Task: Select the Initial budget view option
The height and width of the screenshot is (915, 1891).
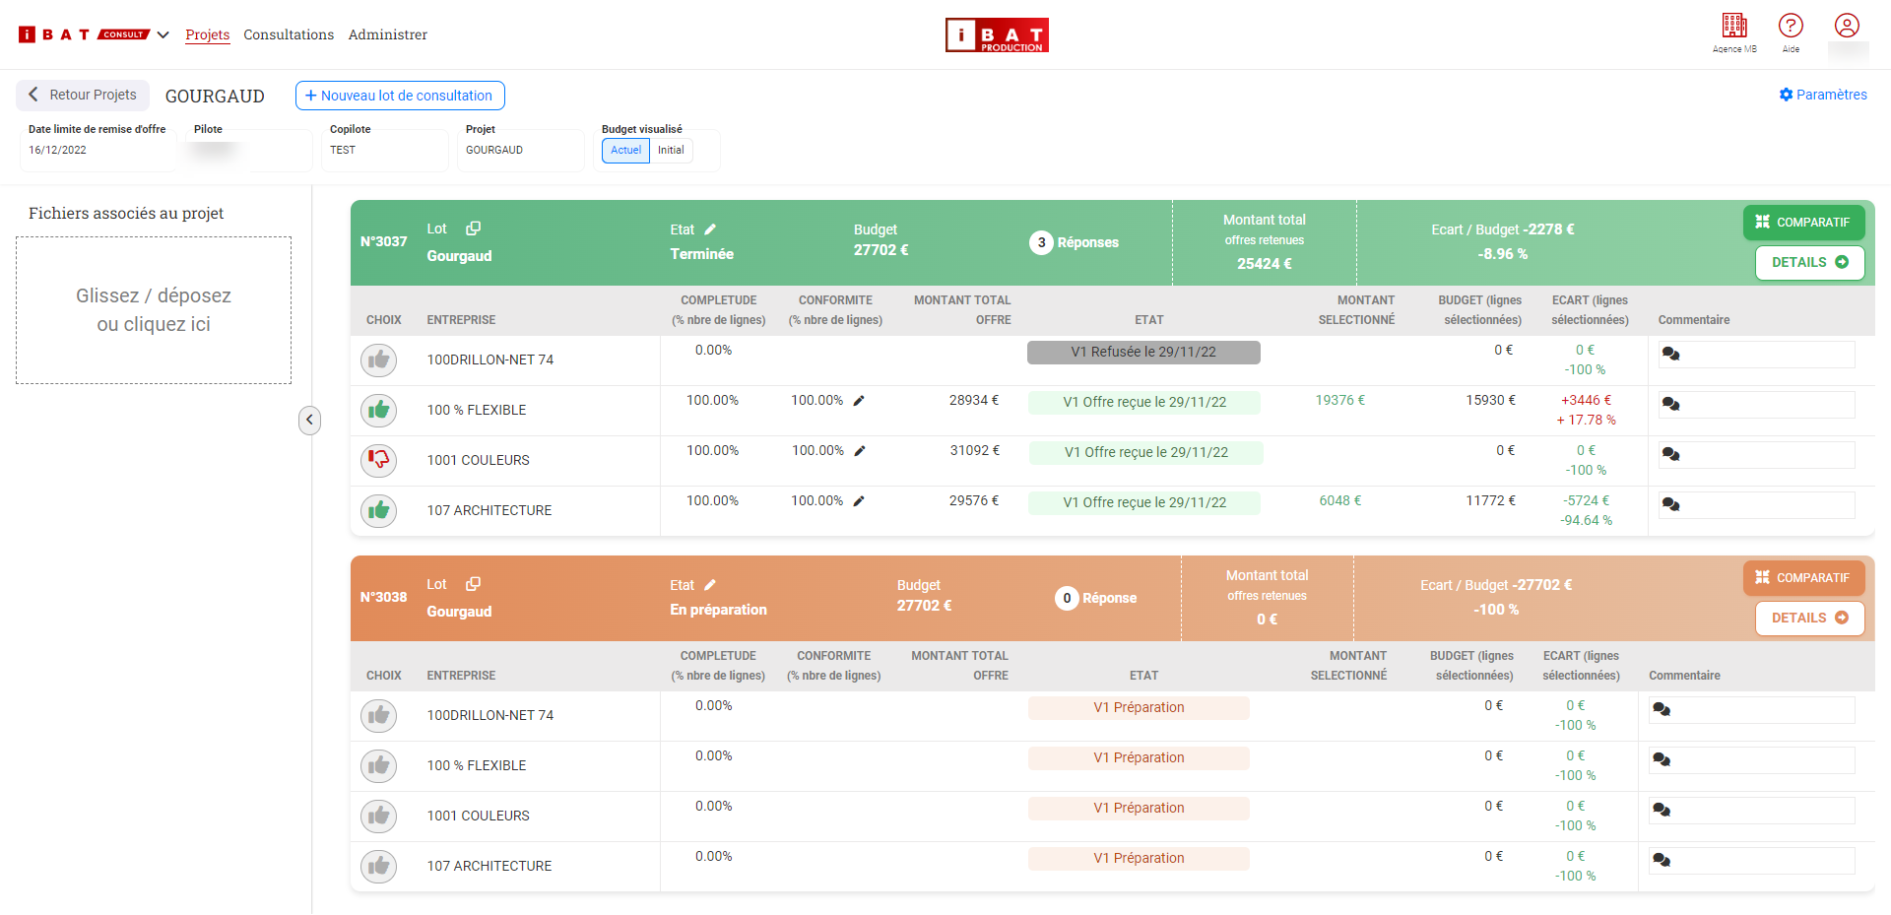Action: (671, 151)
